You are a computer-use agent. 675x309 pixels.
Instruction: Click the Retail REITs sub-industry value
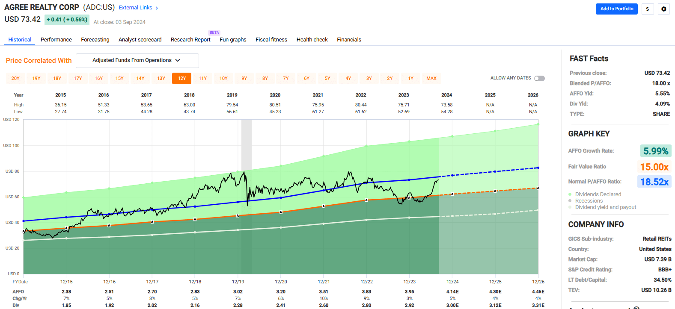pos(657,239)
